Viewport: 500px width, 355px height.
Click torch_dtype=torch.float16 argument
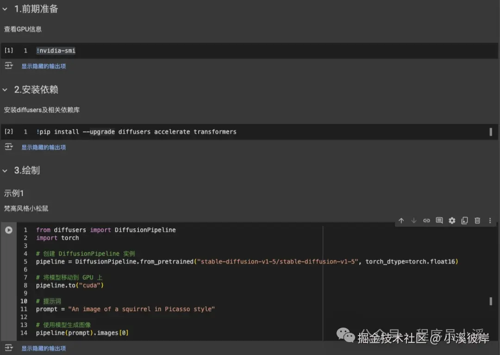click(x=410, y=262)
